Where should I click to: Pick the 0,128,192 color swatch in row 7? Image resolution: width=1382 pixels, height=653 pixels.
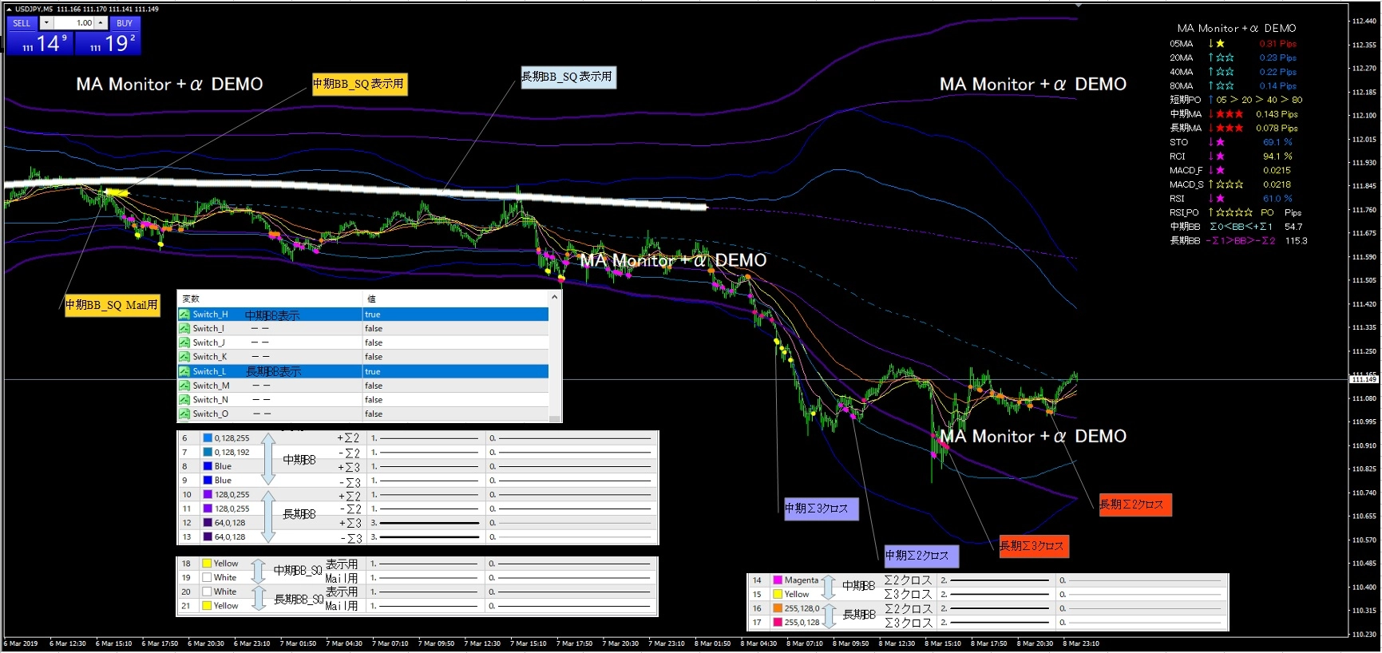point(208,453)
